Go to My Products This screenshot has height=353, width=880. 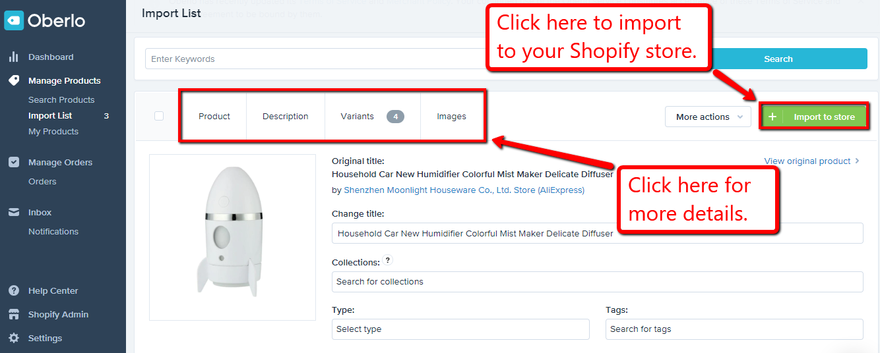(x=53, y=131)
